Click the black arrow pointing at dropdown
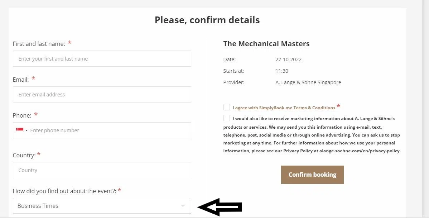 coord(220,207)
